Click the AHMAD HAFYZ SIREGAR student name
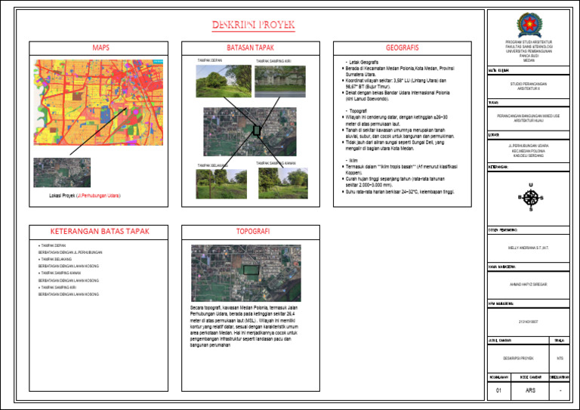The image size is (580, 410). click(x=528, y=285)
